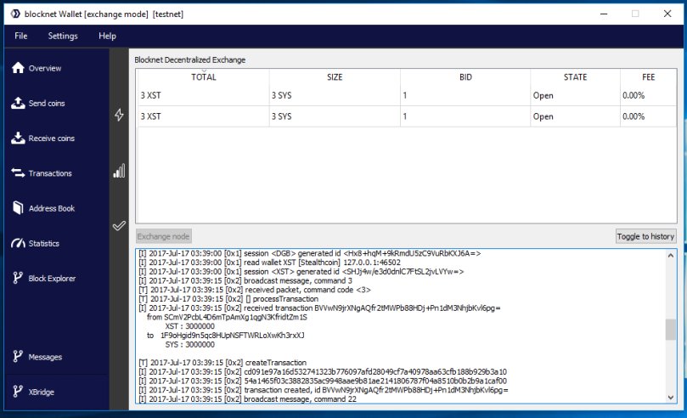The image size is (687, 418).
Task: Select second row's 3 XST total cell
Action: pos(204,116)
